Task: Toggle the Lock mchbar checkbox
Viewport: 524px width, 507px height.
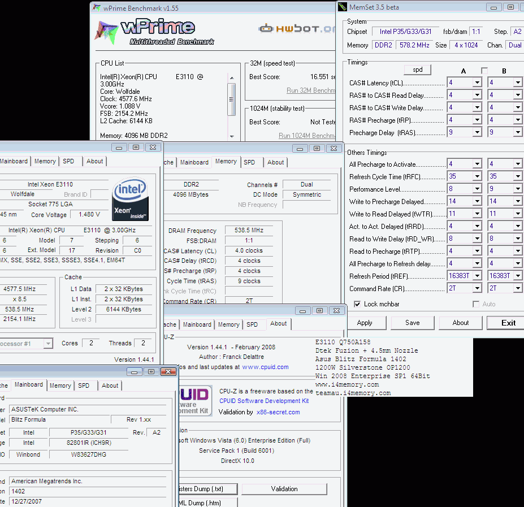Action: [357, 304]
